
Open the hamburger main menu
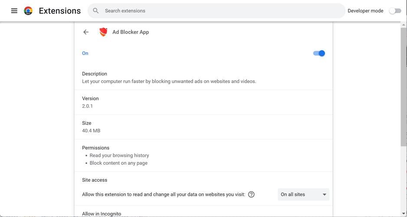[x=14, y=11]
